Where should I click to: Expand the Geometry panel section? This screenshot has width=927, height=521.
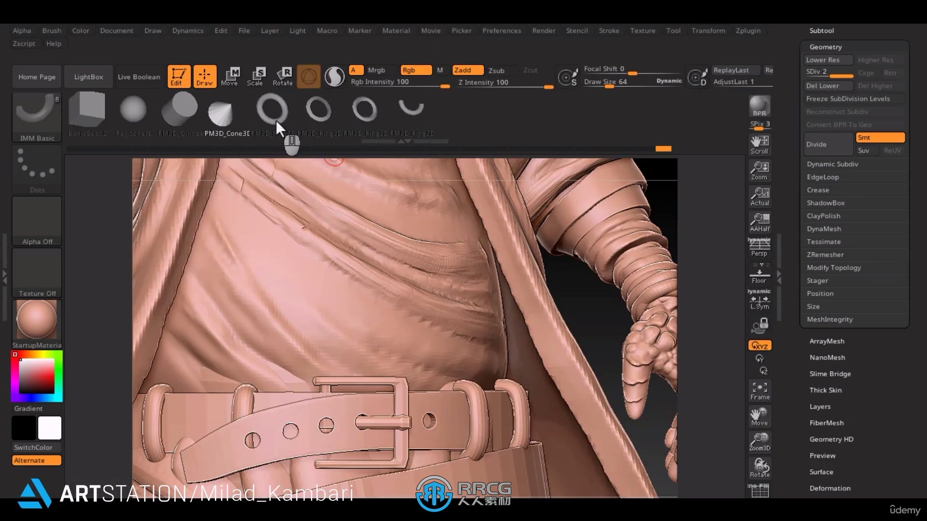tap(826, 46)
